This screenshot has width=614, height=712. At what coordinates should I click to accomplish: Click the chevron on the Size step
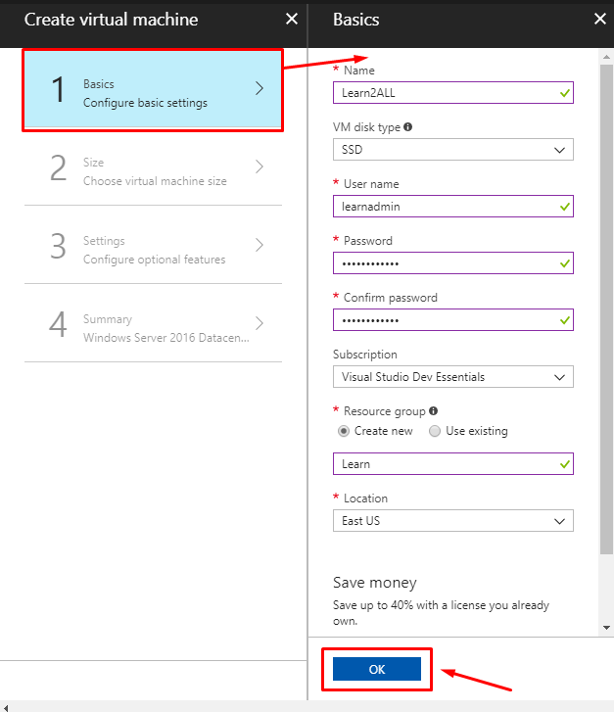click(260, 166)
